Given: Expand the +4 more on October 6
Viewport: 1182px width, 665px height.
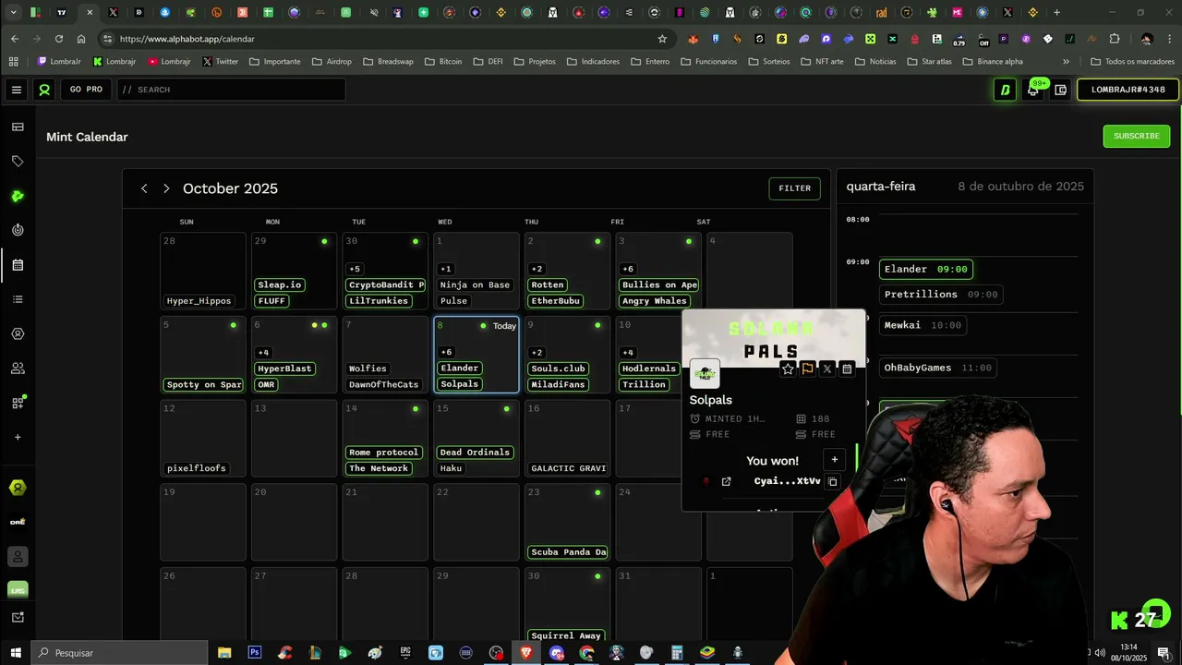Looking at the screenshot, I should point(263,352).
